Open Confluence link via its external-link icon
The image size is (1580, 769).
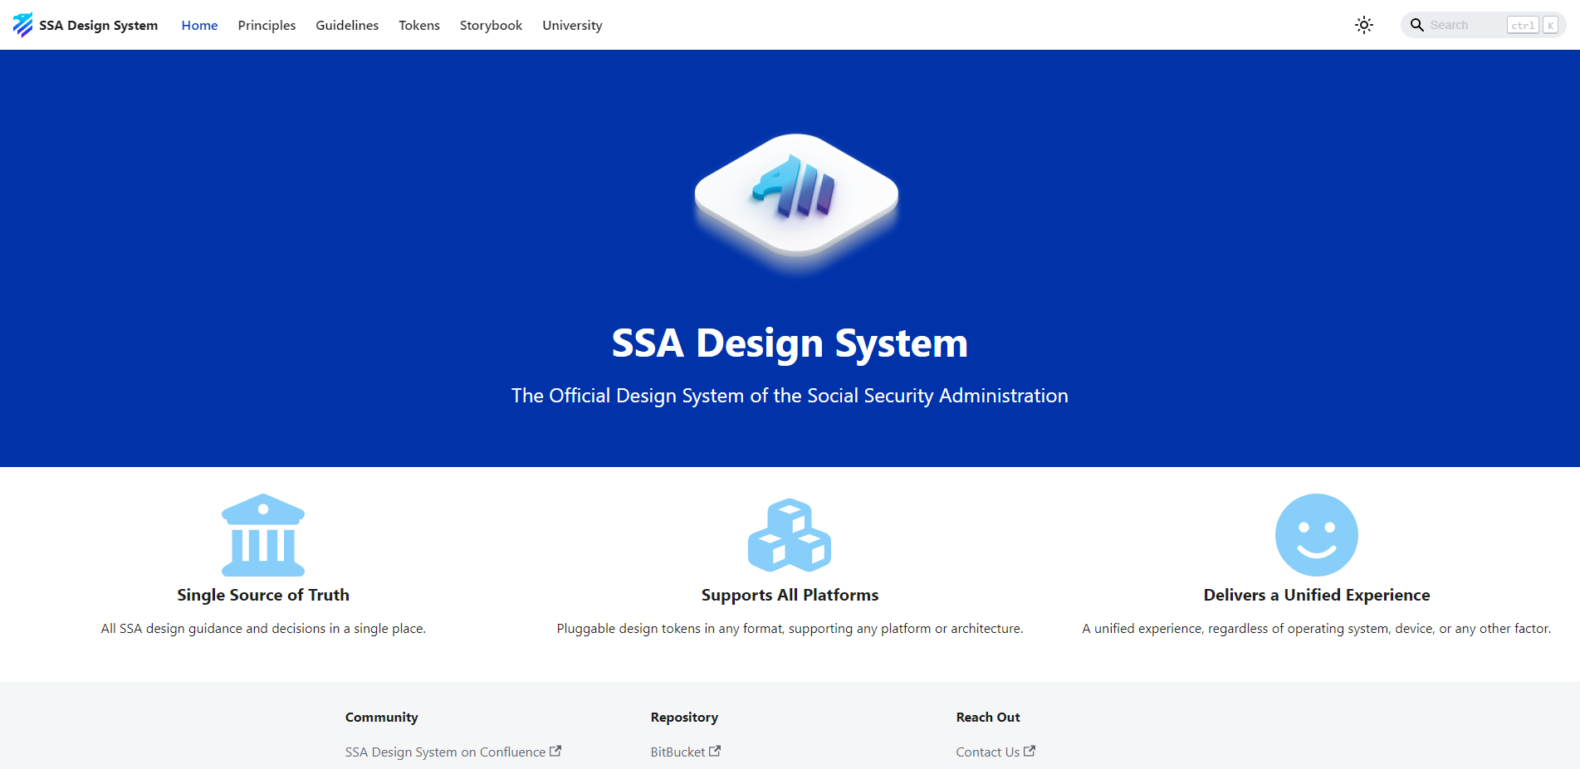click(555, 750)
